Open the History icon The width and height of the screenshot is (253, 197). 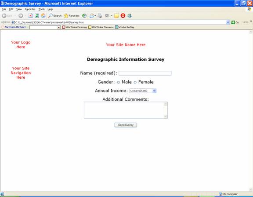coord(84,16)
